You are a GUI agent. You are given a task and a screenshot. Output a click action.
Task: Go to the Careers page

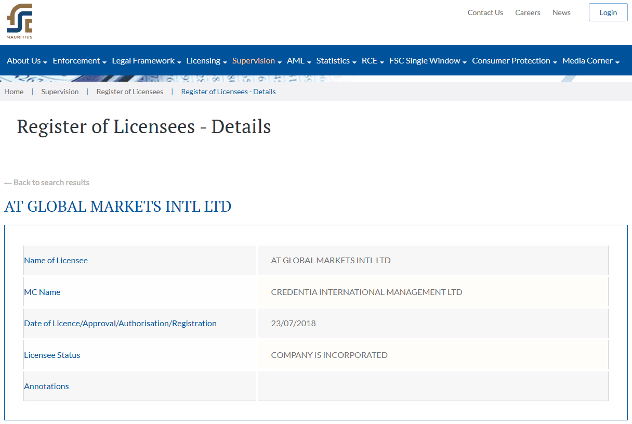click(528, 12)
